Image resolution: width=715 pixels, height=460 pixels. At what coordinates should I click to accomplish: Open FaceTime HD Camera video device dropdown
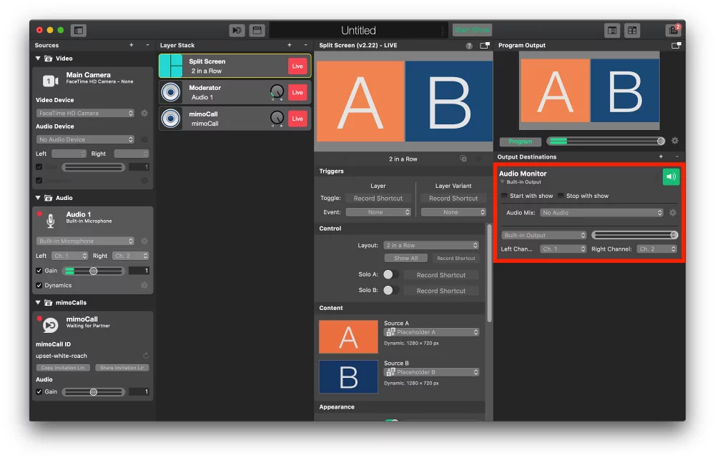85,113
